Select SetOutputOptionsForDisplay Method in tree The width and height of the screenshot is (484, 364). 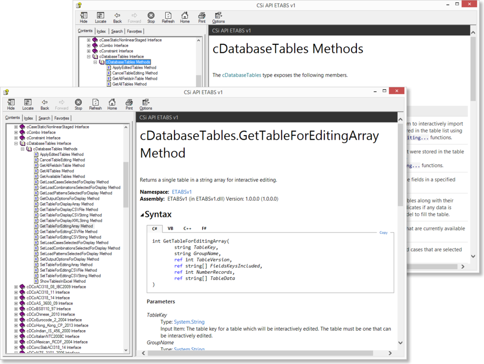point(69,259)
